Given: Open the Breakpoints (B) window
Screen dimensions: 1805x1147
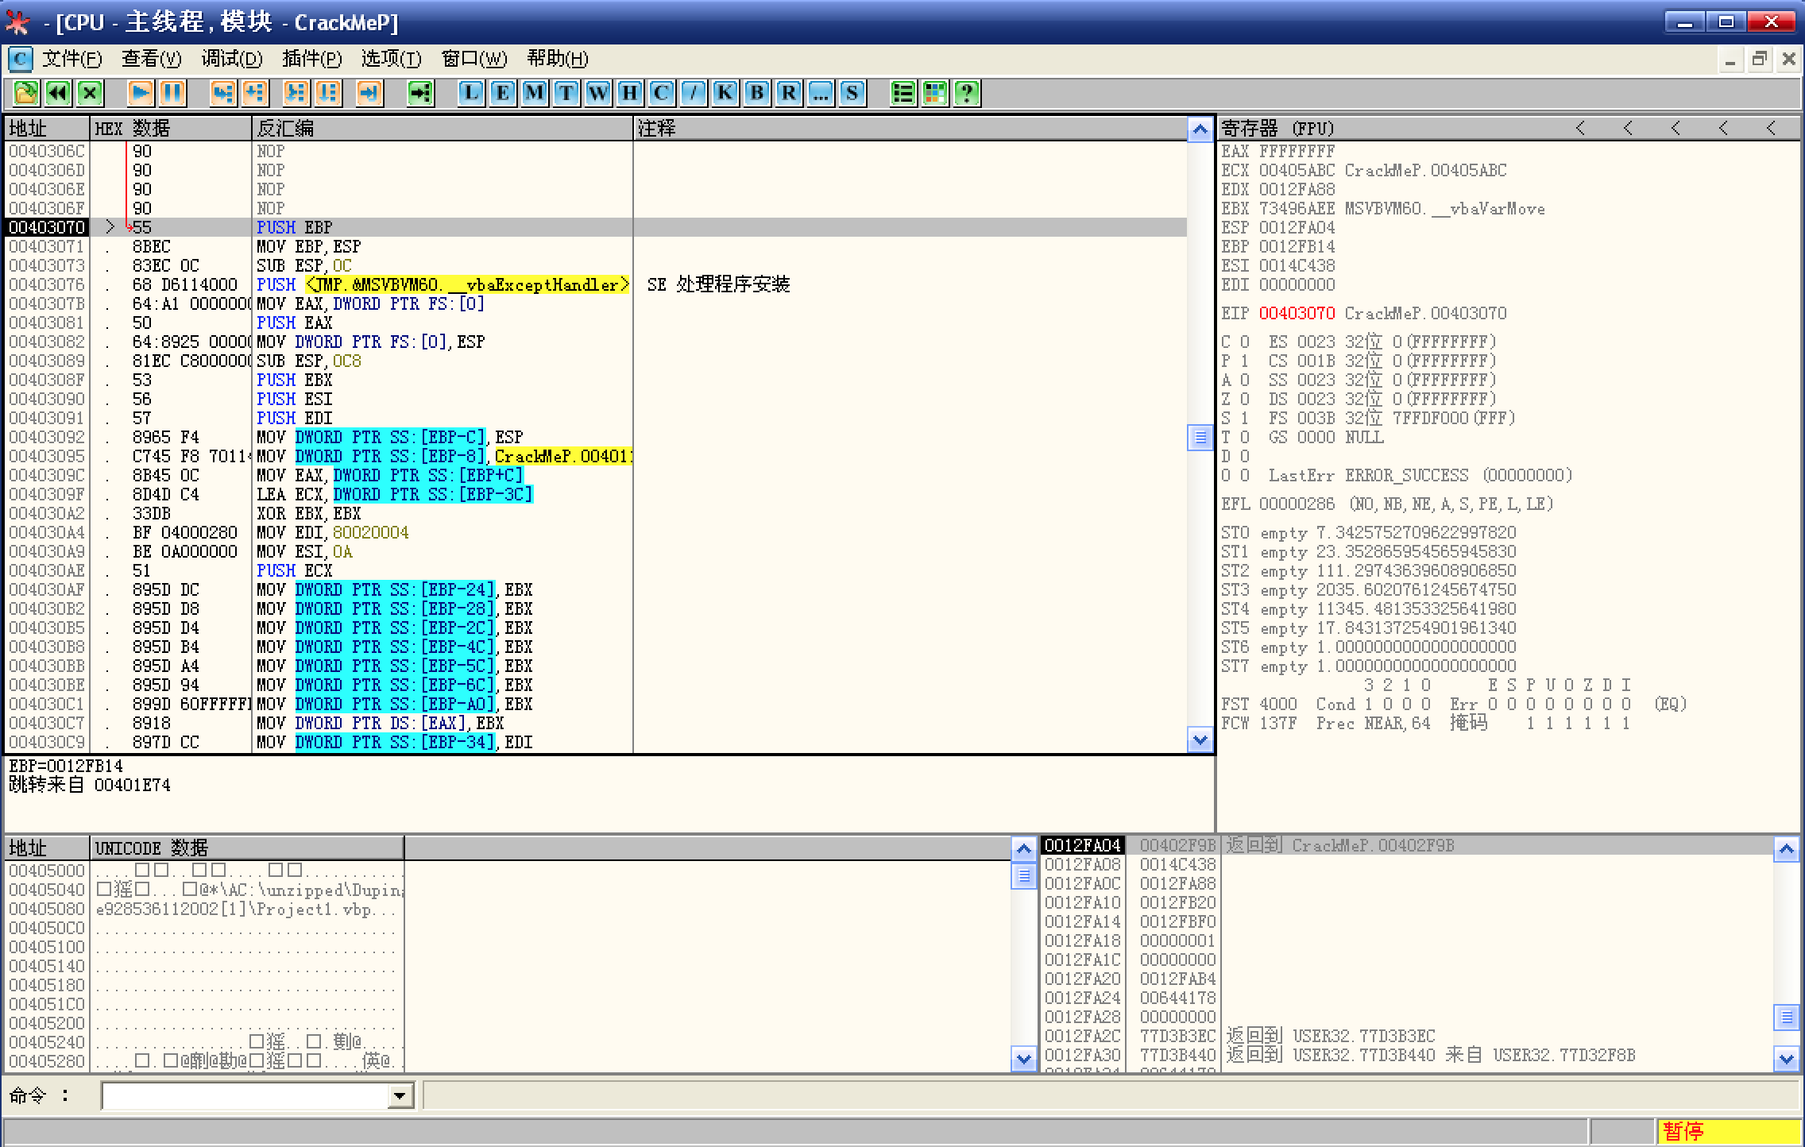Looking at the screenshot, I should [756, 93].
